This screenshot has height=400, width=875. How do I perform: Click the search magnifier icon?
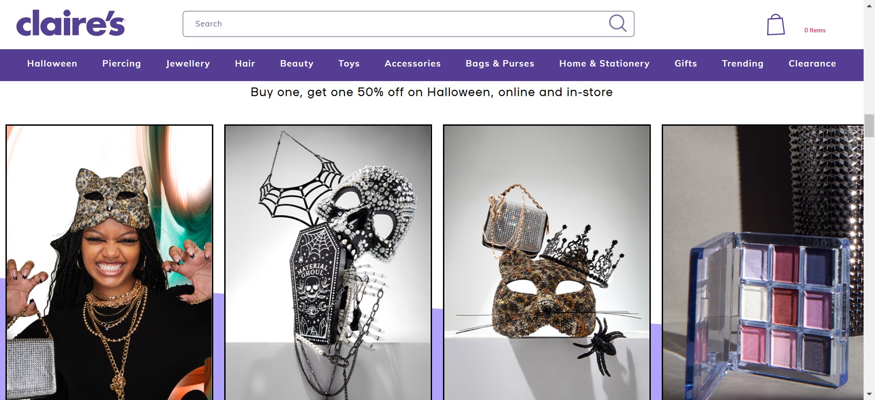(618, 23)
